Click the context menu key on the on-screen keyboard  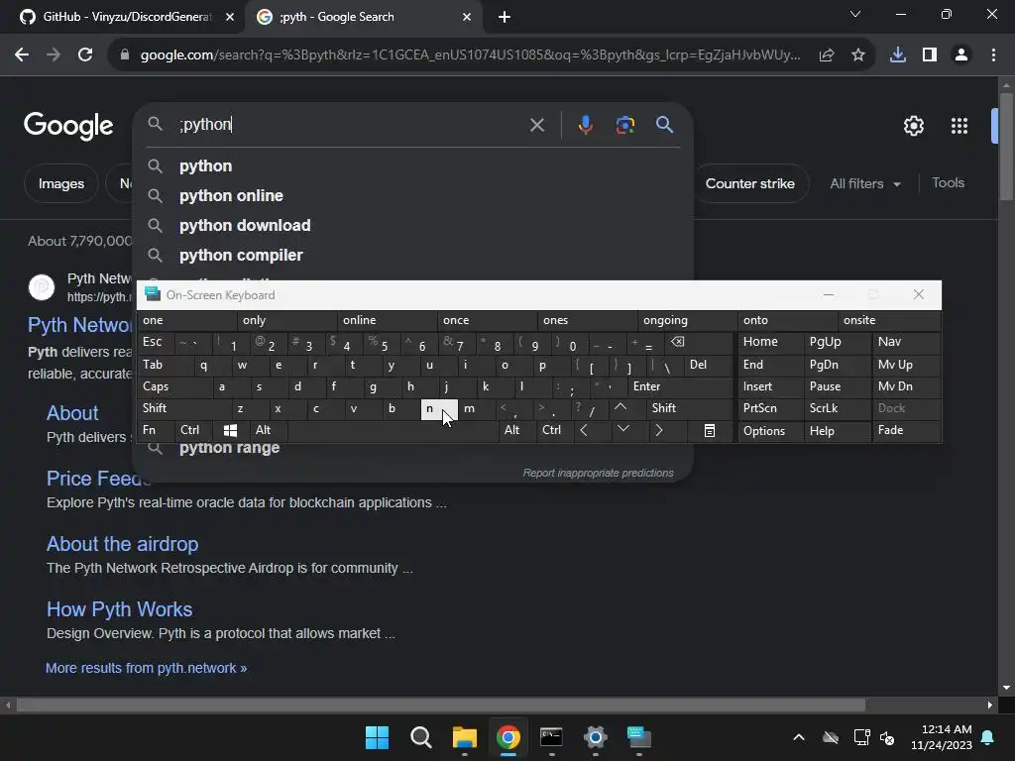click(x=710, y=430)
